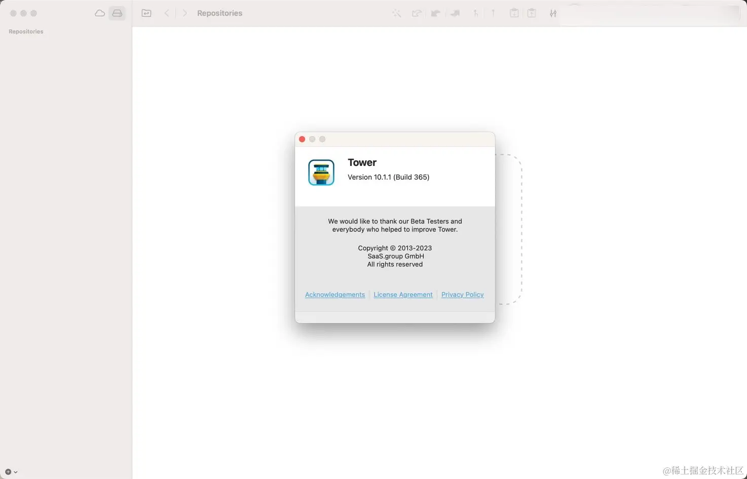
Task: Click the Repositories sidebar heading
Action: [26, 31]
